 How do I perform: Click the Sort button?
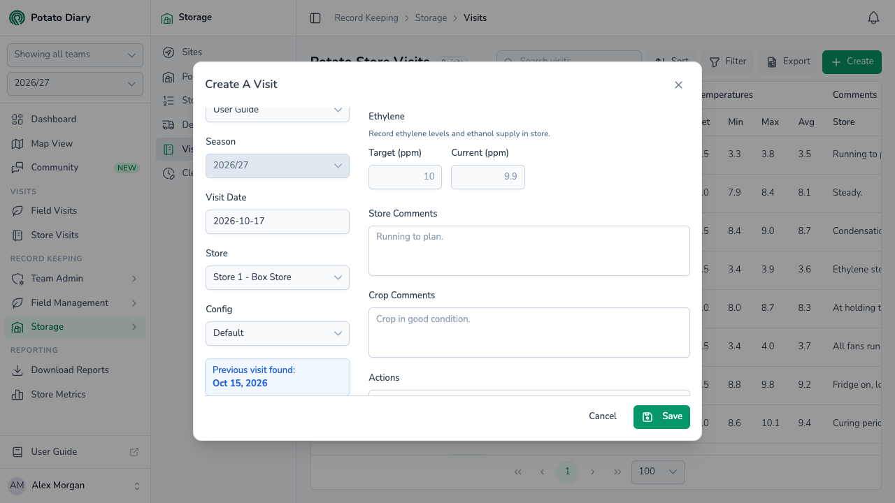coord(672,61)
